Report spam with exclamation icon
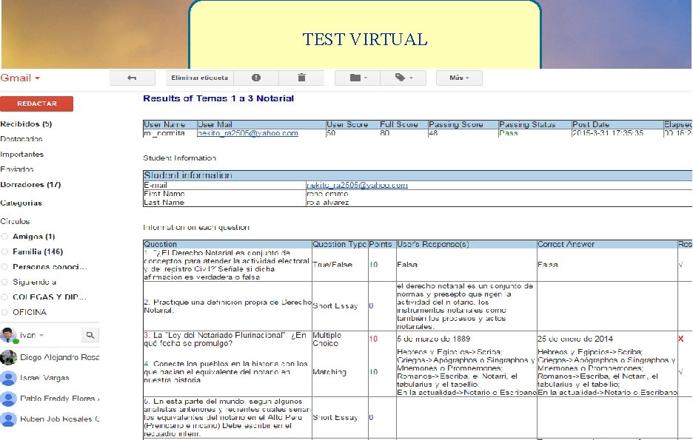This screenshot has width=693, height=440. 256,78
